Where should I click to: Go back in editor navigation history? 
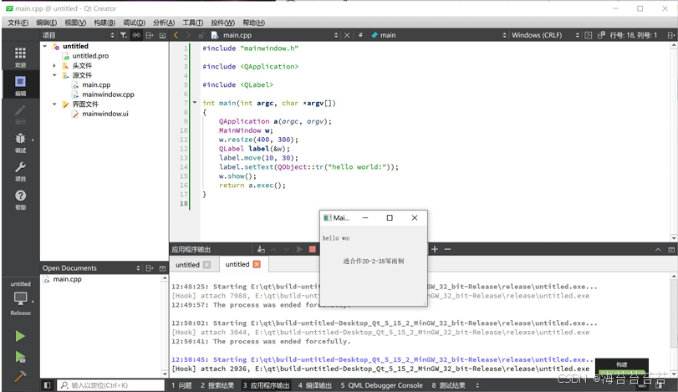tap(176, 35)
